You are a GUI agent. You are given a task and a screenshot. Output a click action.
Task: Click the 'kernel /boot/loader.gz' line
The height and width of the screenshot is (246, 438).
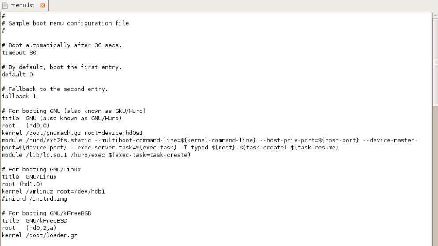click(40, 235)
